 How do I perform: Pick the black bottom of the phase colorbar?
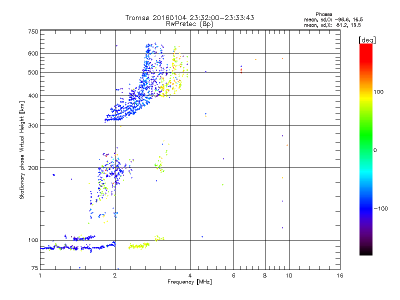click(x=366, y=251)
